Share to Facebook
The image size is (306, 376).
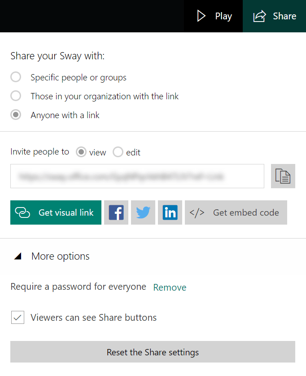pyautogui.click(x=116, y=212)
